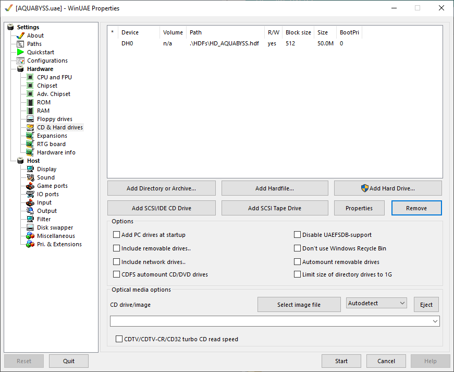The width and height of the screenshot is (454, 372).
Task: Enable Automount removable drives
Action: pos(297,262)
